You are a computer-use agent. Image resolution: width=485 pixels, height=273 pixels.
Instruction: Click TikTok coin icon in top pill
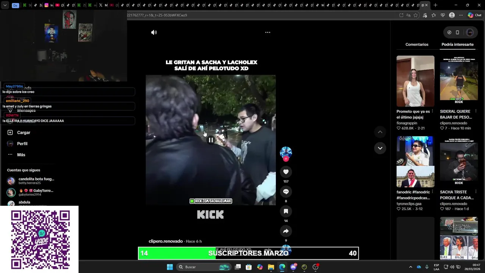(449, 33)
